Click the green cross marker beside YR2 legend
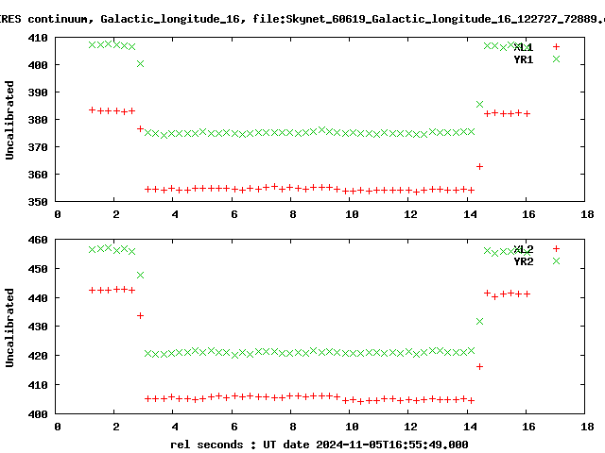This screenshot has height=453, width=605. coord(556,261)
